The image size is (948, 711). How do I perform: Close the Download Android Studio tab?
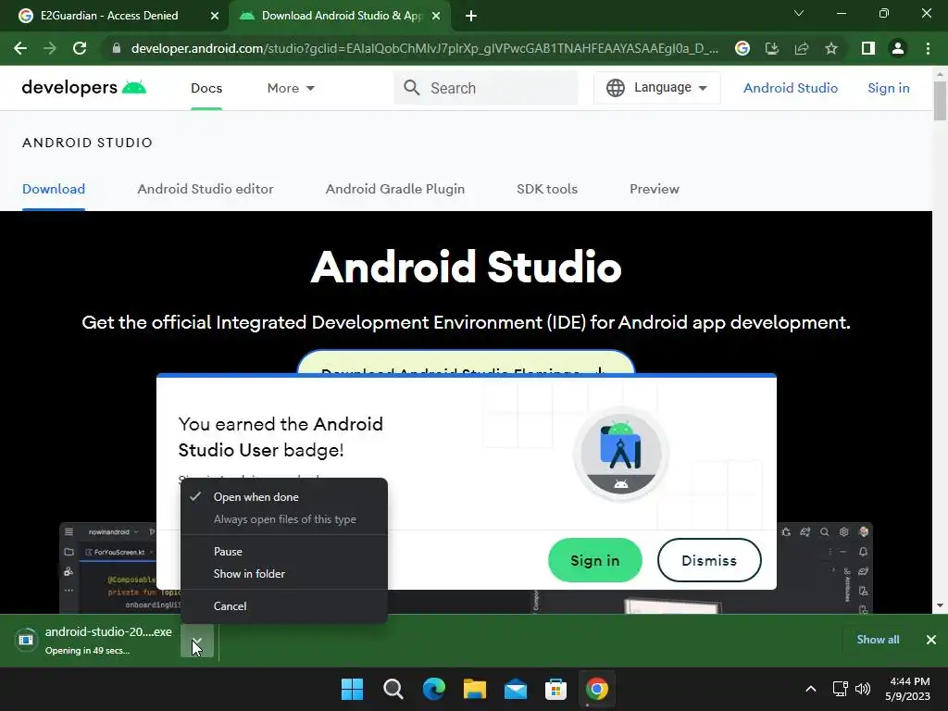pos(436,16)
